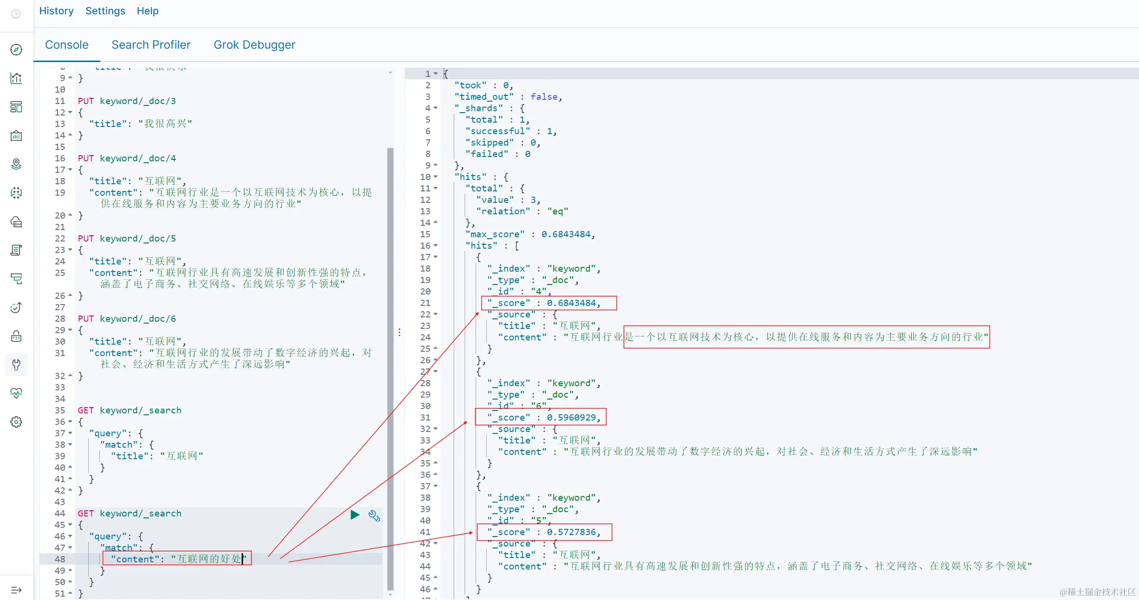
Task: Click the Help link in top bar
Action: coord(148,11)
